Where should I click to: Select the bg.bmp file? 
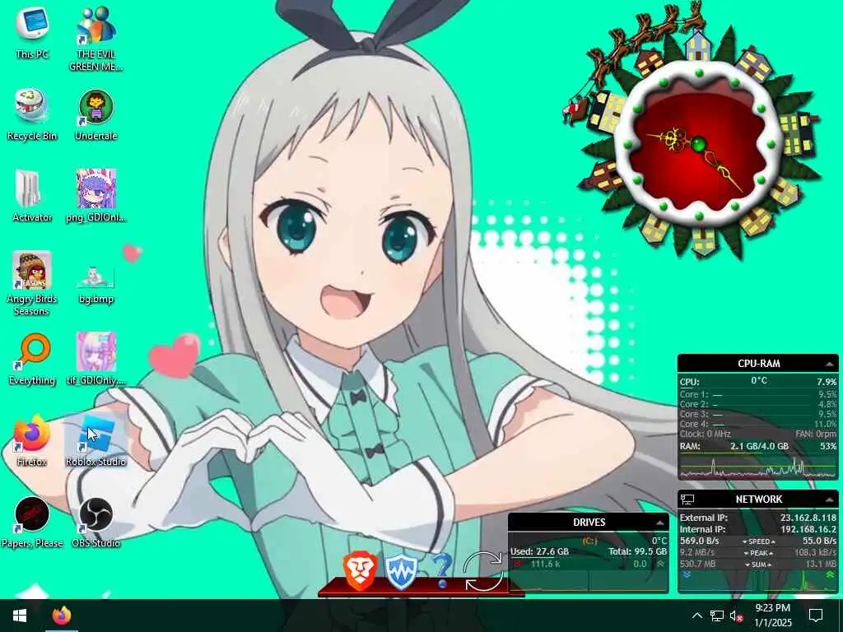[x=95, y=284]
